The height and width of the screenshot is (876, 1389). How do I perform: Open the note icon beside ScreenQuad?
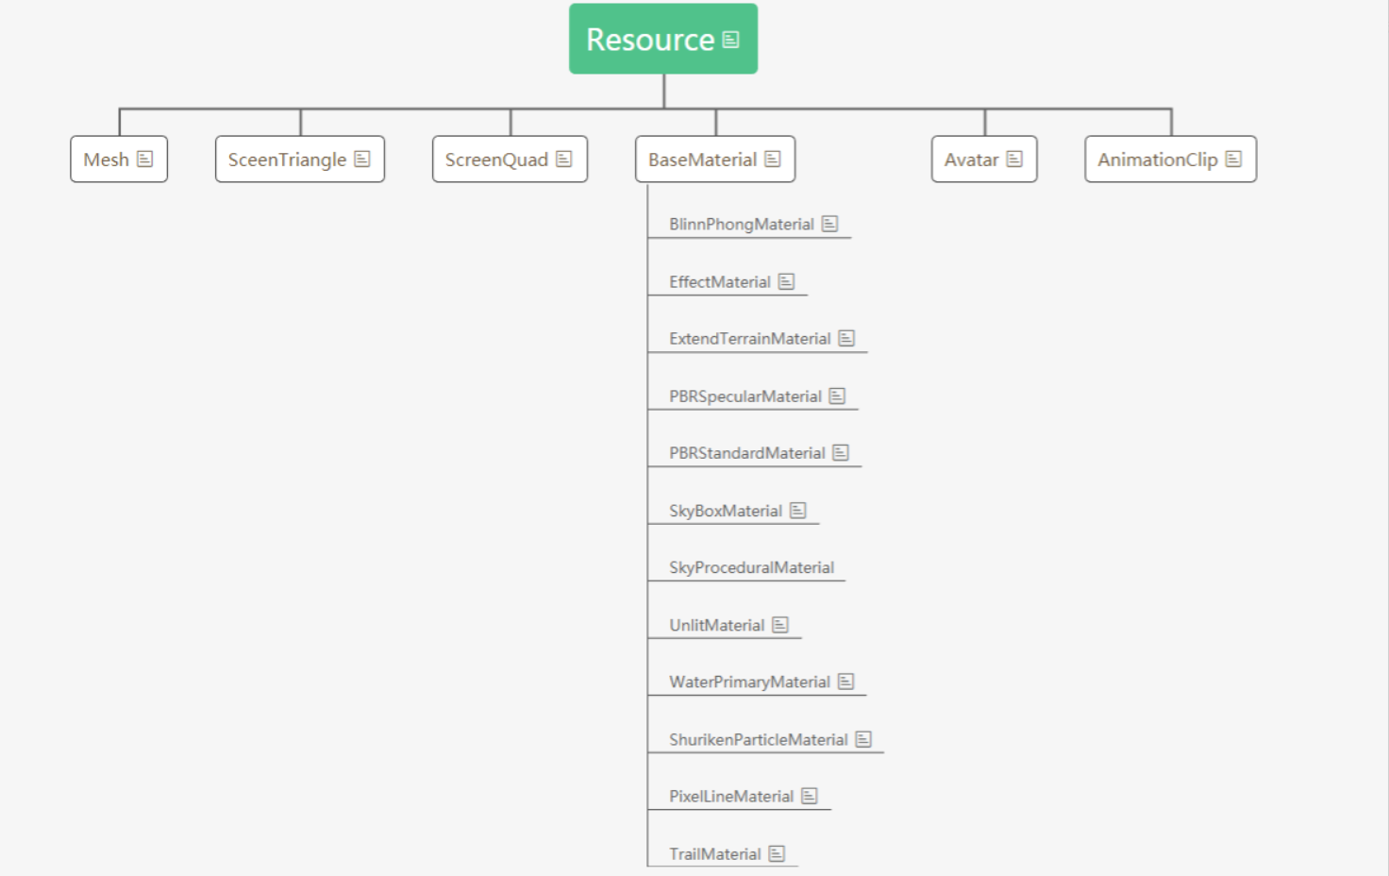(x=563, y=159)
